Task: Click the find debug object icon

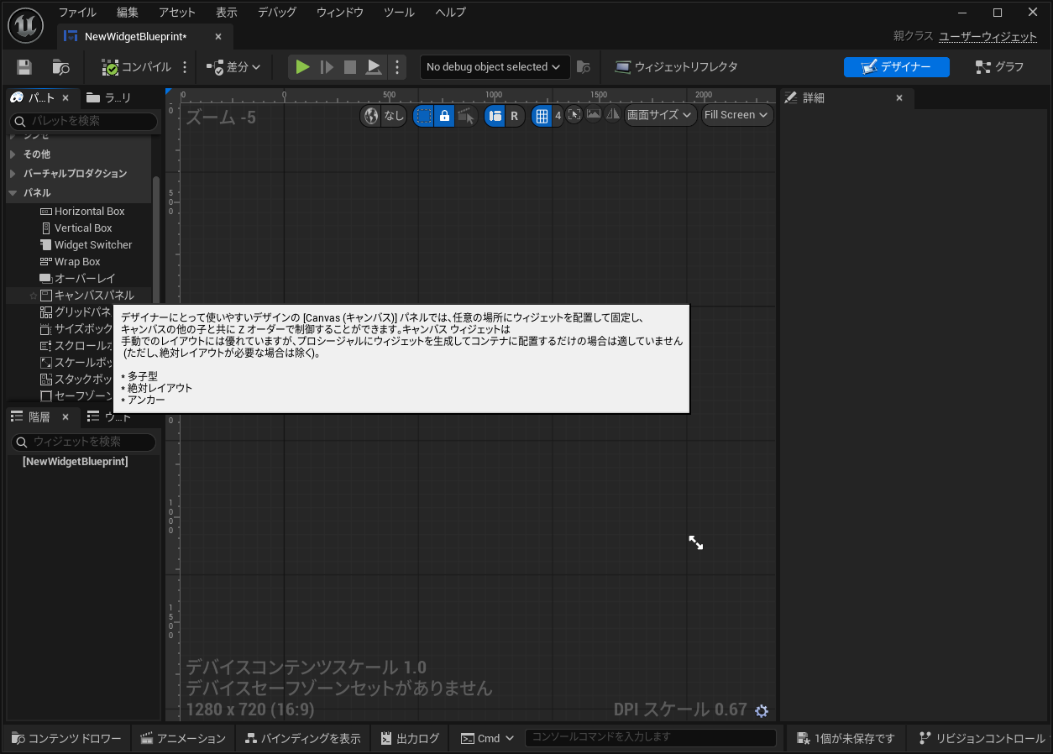Action: (x=584, y=67)
